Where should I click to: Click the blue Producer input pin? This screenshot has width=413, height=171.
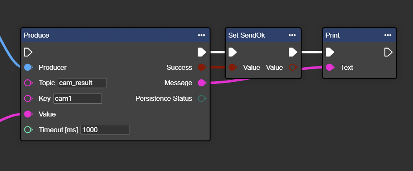pos(28,67)
